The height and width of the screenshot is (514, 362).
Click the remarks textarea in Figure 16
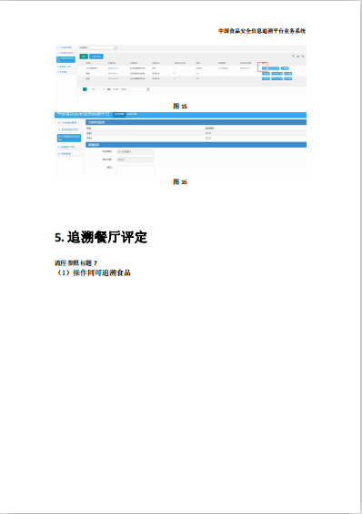[136, 170]
